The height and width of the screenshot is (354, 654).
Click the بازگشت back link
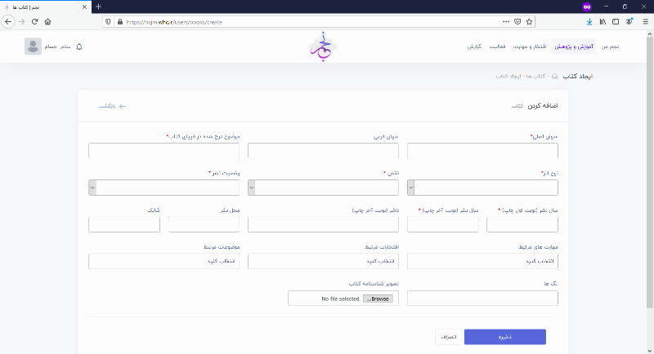click(112, 106)
